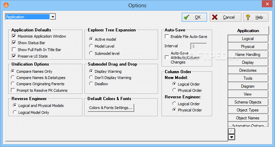Switch to the Logical tab
The height and width of the screenshot is (147, 275).
(x=248, y=39)
